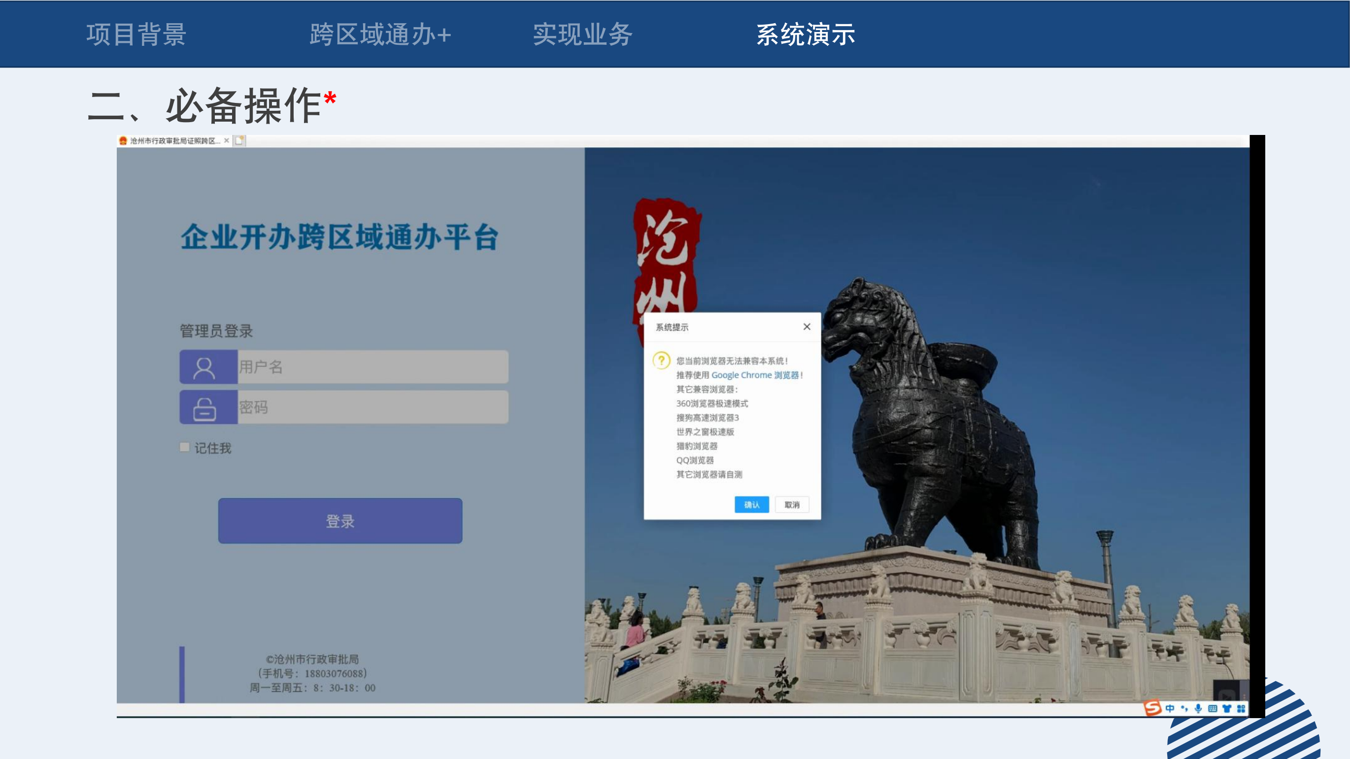Click the 密码 input field
This screenshot has width=1350, height=759.
372,407
